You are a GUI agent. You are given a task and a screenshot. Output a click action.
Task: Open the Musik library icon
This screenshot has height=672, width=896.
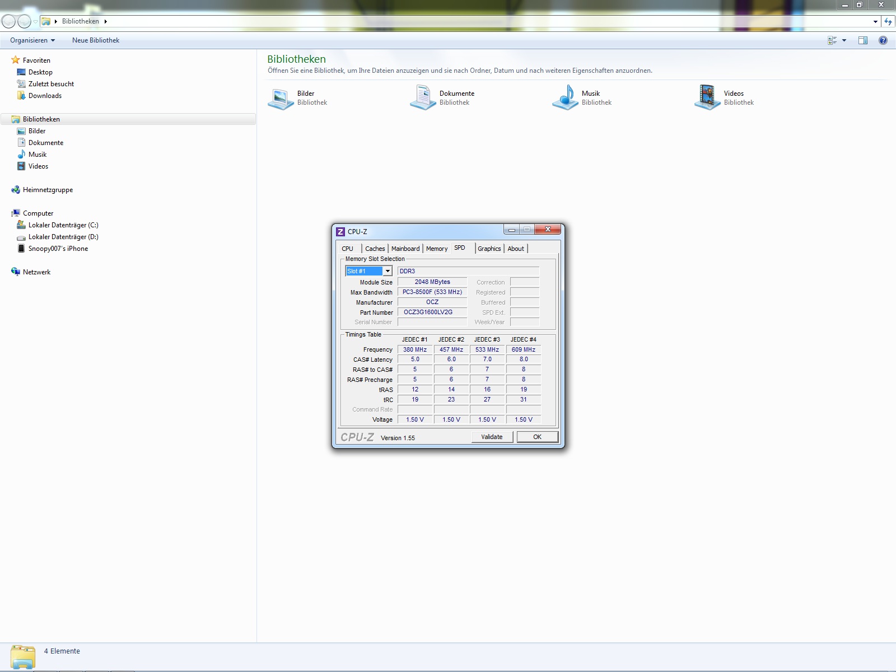pos(565,97)
